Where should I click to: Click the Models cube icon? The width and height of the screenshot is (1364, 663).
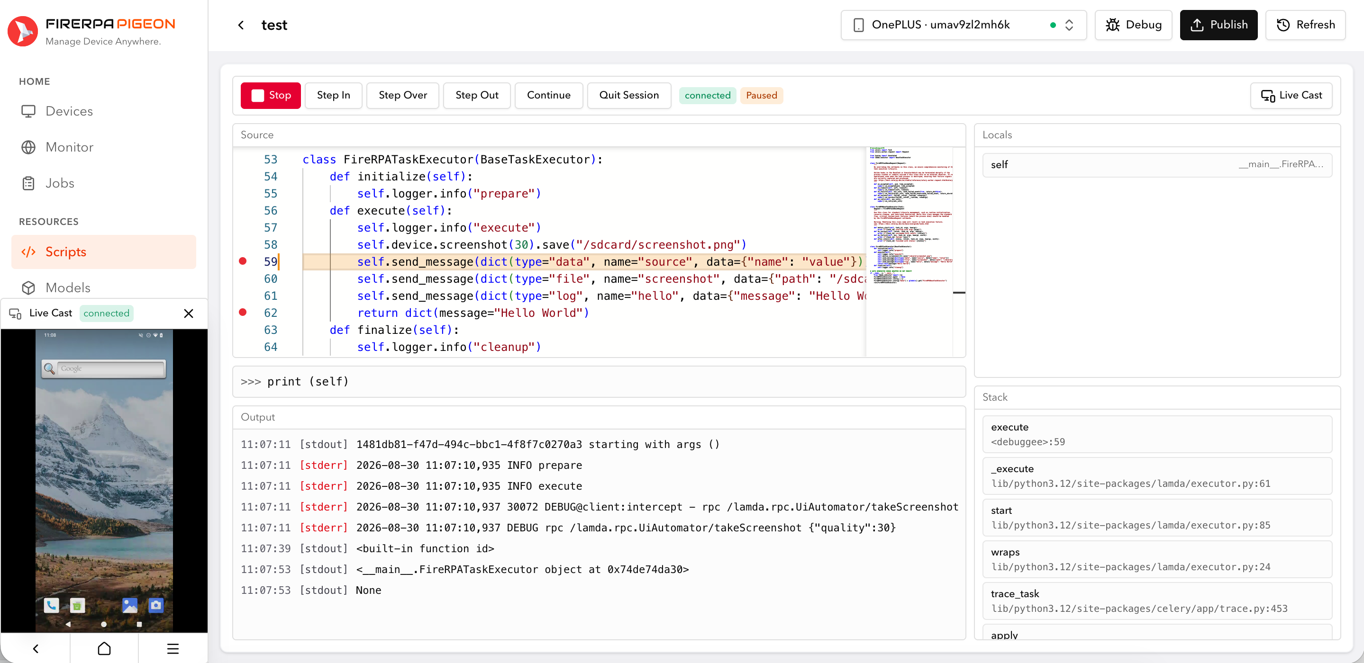[x=28, y=287]
